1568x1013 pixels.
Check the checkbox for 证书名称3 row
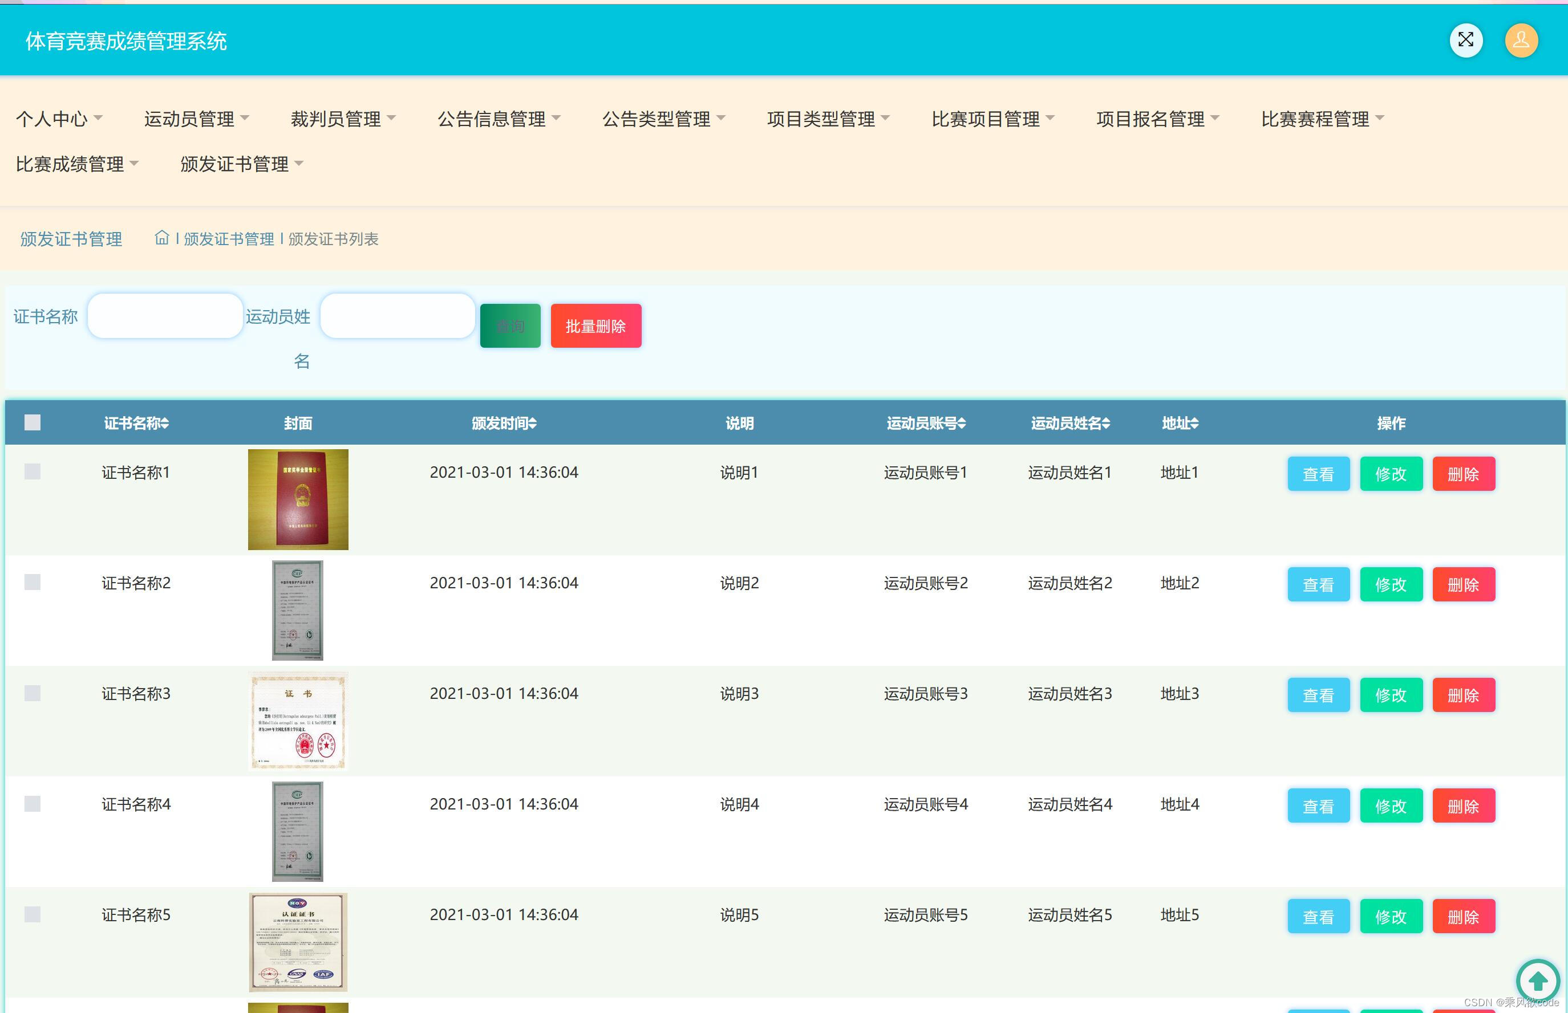(x=33, y=693)
